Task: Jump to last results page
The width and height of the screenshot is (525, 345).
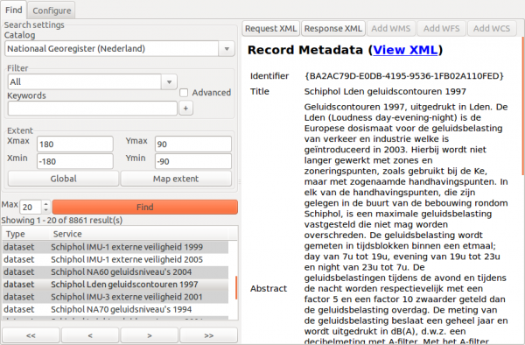Action: [x=208, y=335]
